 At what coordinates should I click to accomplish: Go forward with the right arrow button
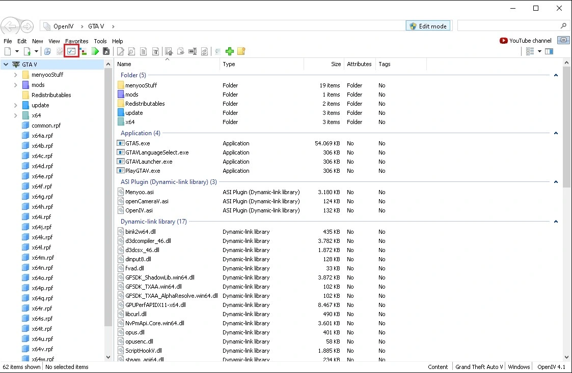click(27, 26)
